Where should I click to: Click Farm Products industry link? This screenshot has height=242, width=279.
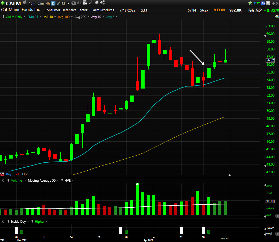pyautogui.click(x=103, y=10)
